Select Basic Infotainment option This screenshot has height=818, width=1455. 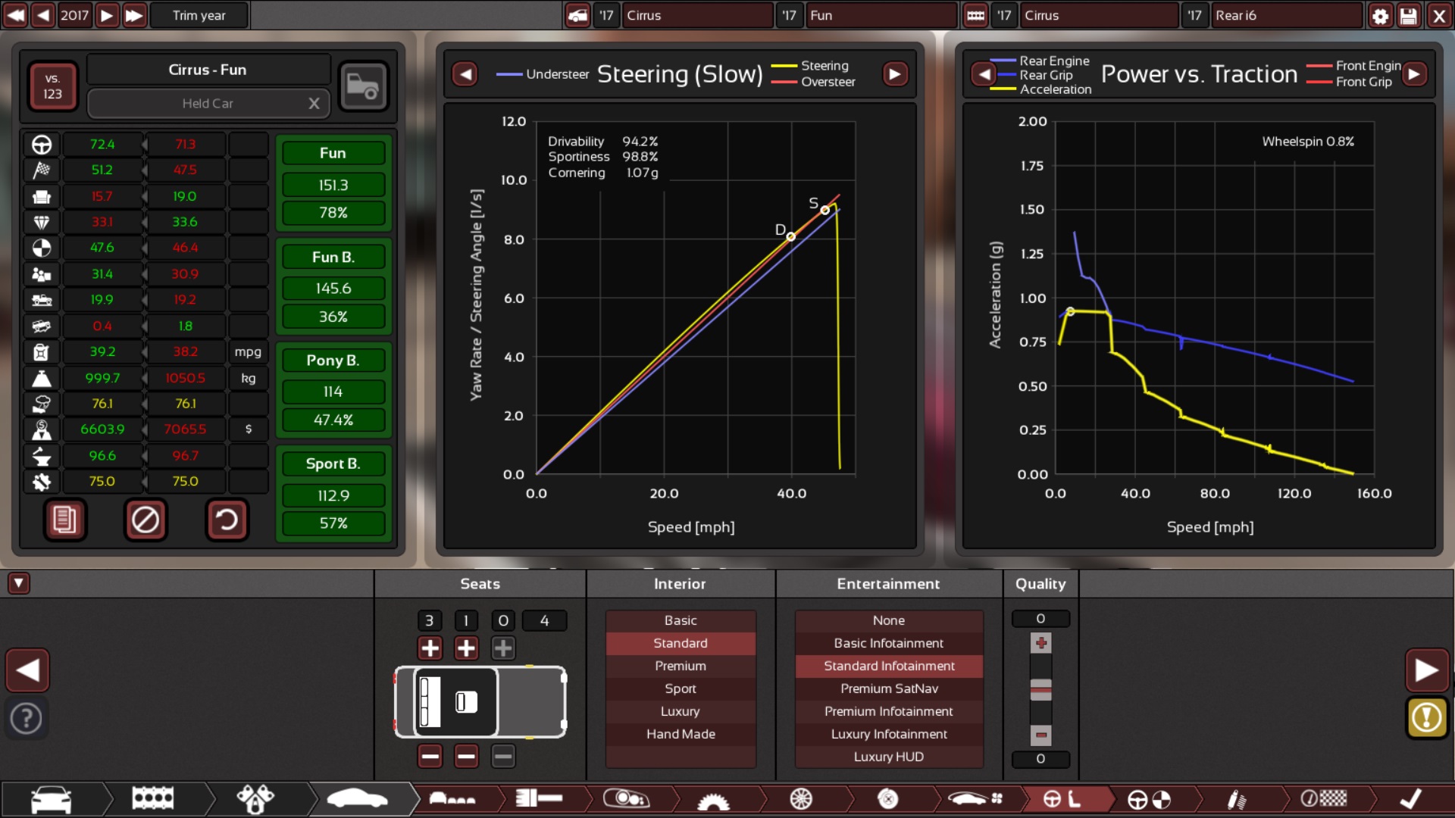[x=888, y=643]
